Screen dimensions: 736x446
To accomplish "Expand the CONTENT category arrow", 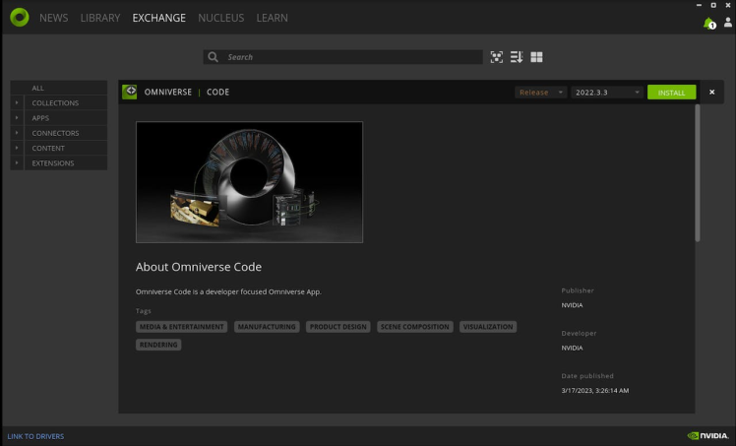I will pyautogui.click(x=17, y=148).
